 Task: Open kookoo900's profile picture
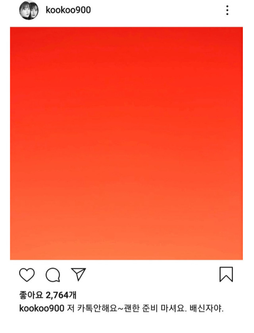point(29,10)
